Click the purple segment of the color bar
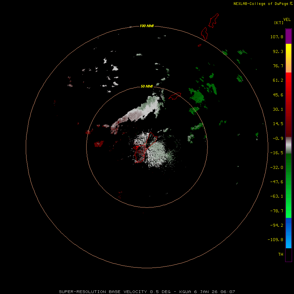The width and height of the screenshot is (294, 294). (288, 36)
